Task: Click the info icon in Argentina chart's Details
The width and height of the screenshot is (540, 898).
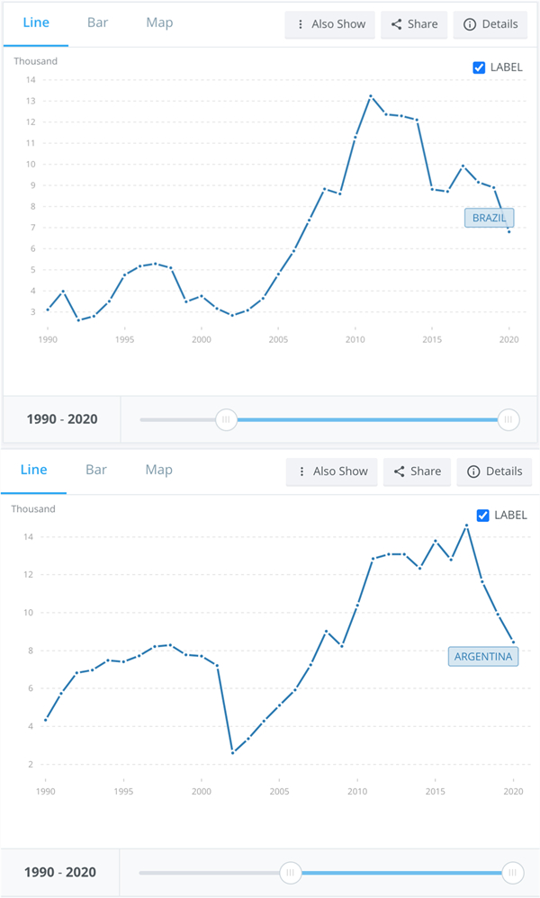Action: (472, 471)
